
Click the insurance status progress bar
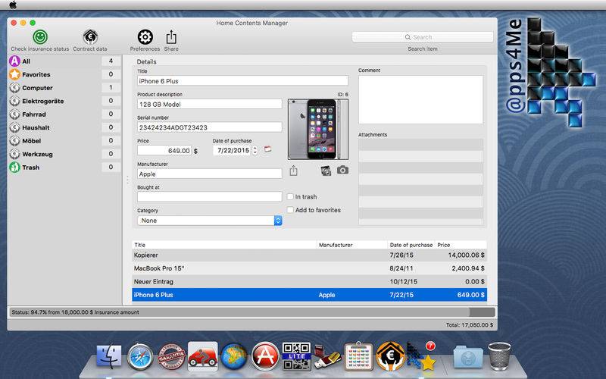pos(251,312)
